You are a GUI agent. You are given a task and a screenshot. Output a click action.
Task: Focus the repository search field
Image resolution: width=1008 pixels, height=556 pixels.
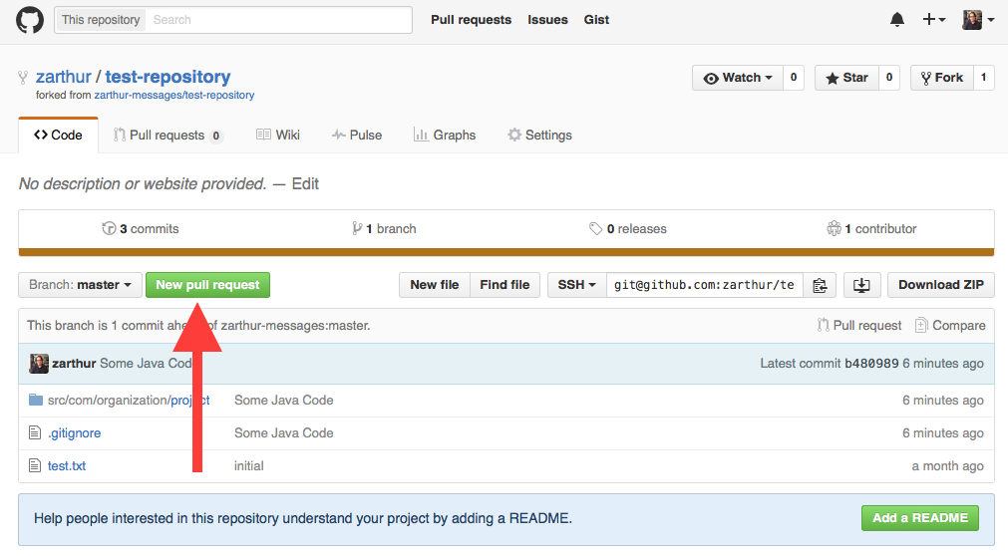coord(279,20)
